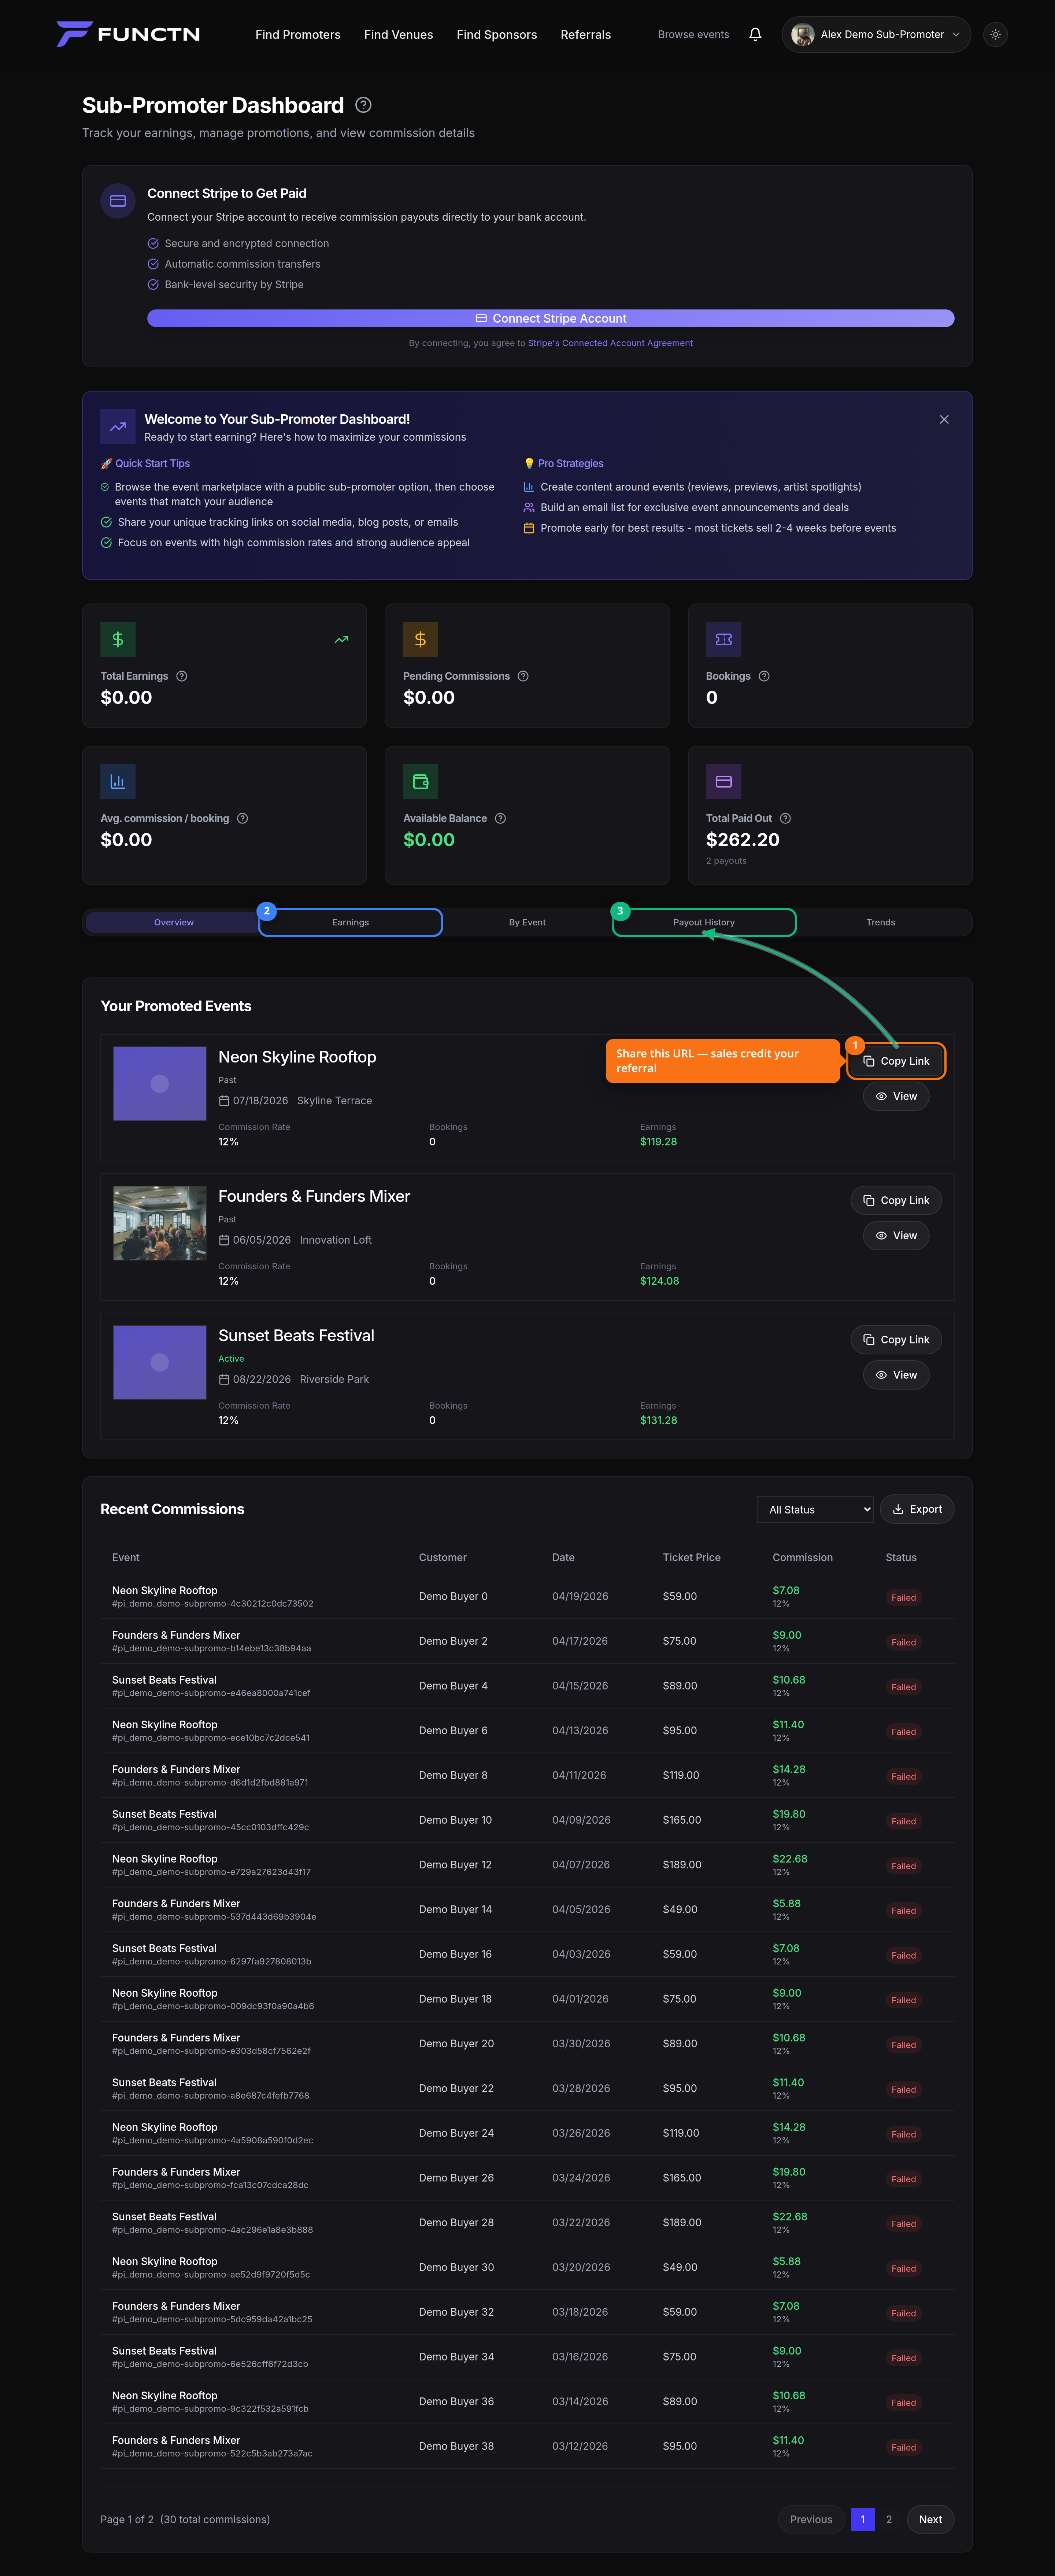Screen dimensions: 1055x2576
Task: Click the $10.68 commission for Demo Buyer 4
Action: (x=789, y=1680)
